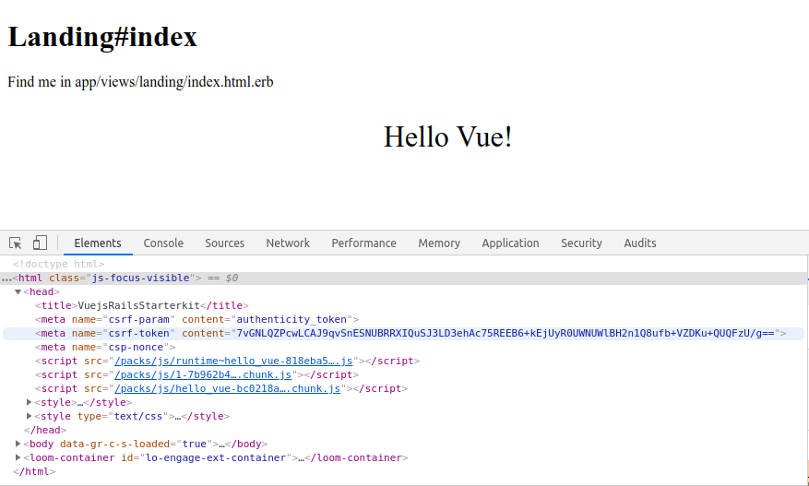
Task: Switch to the Sources tab
Action: tap(224, 243)
